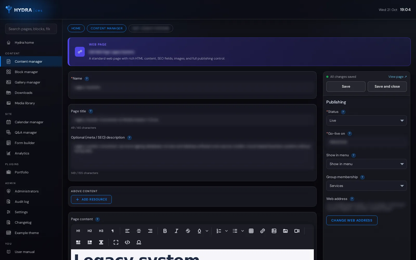416x260 pixels.
Task: Apply H1 heading style
Action: pos(78,231)
